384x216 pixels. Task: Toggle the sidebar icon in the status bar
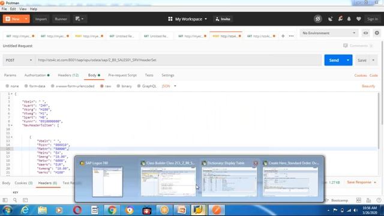[x=5, y=200]
